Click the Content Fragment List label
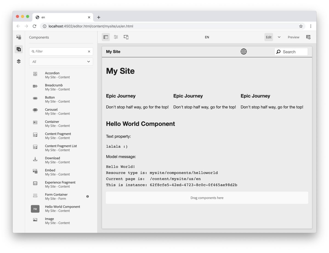This screenshot has height=253, width=329. (x=61, y=146)
